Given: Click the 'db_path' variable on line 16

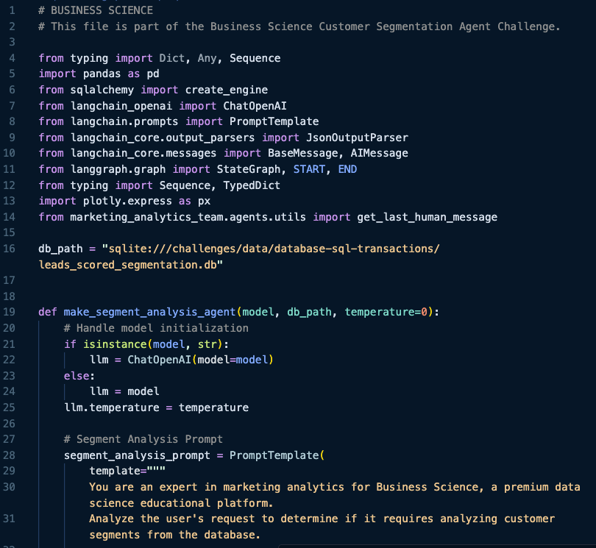Looking at the screenshot, I should [x=60, y=249].
